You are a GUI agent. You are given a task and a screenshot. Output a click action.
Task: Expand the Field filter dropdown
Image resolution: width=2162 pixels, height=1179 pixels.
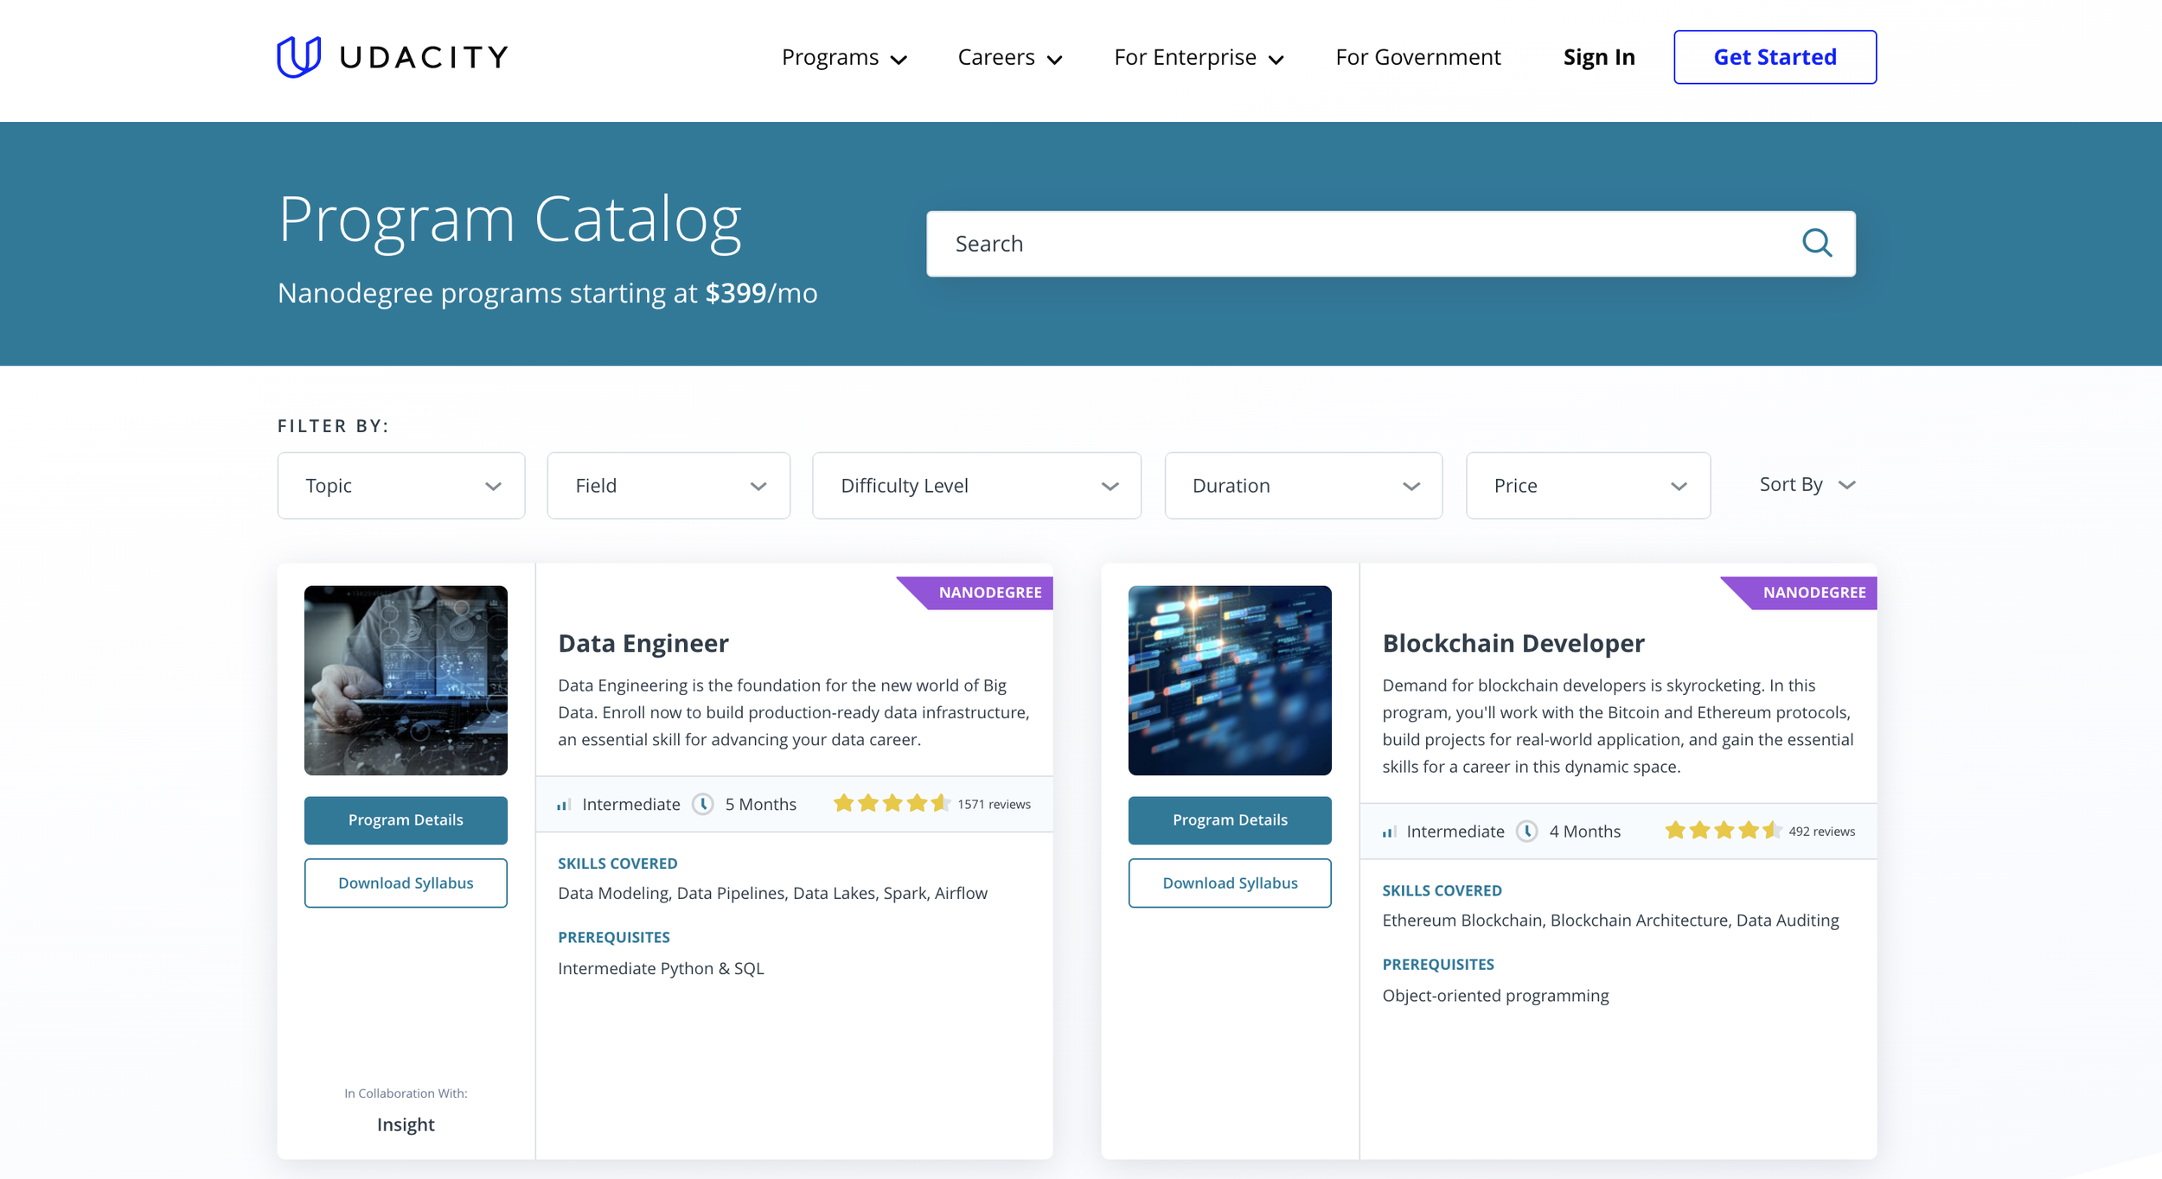point(668,486)
